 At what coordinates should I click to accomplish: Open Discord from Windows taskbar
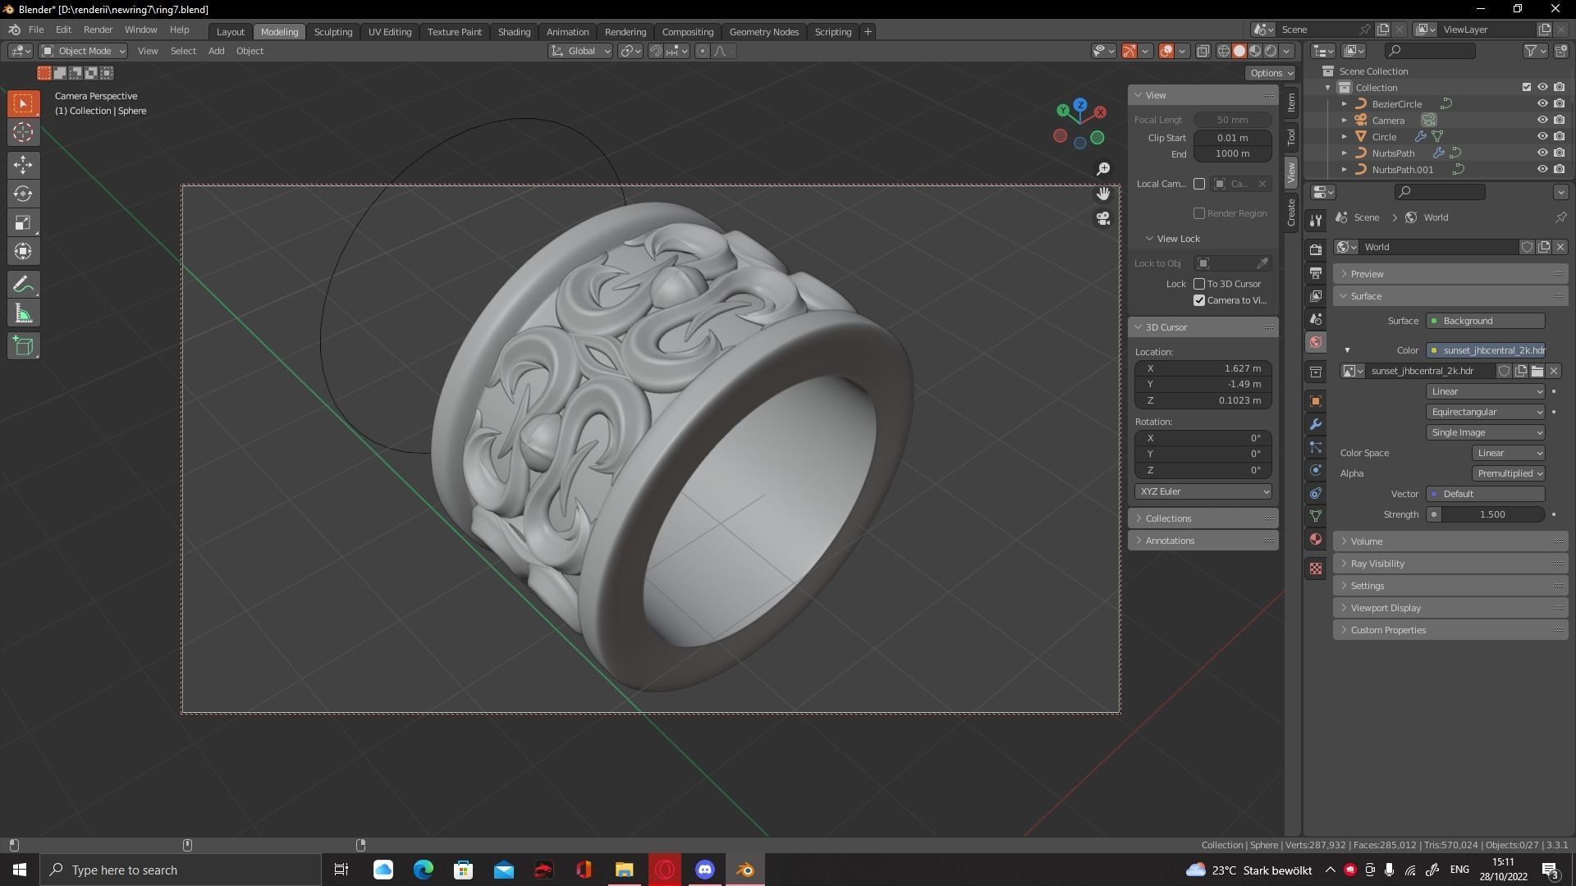[705, 870]
